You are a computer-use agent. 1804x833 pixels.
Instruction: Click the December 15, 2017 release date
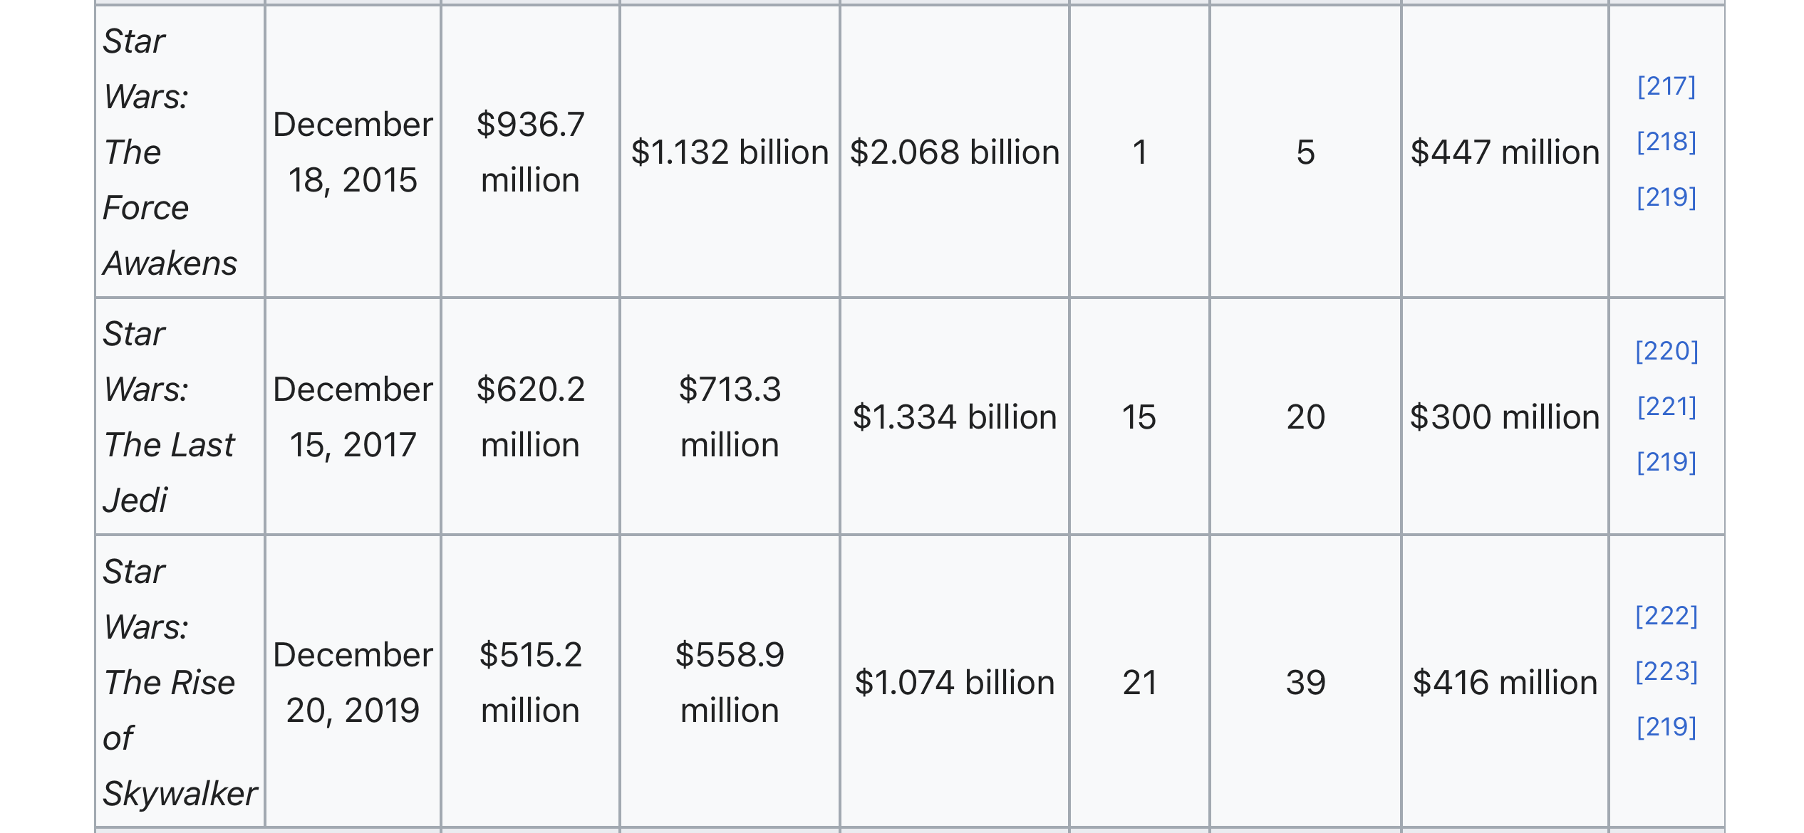[x=353, y=417]
